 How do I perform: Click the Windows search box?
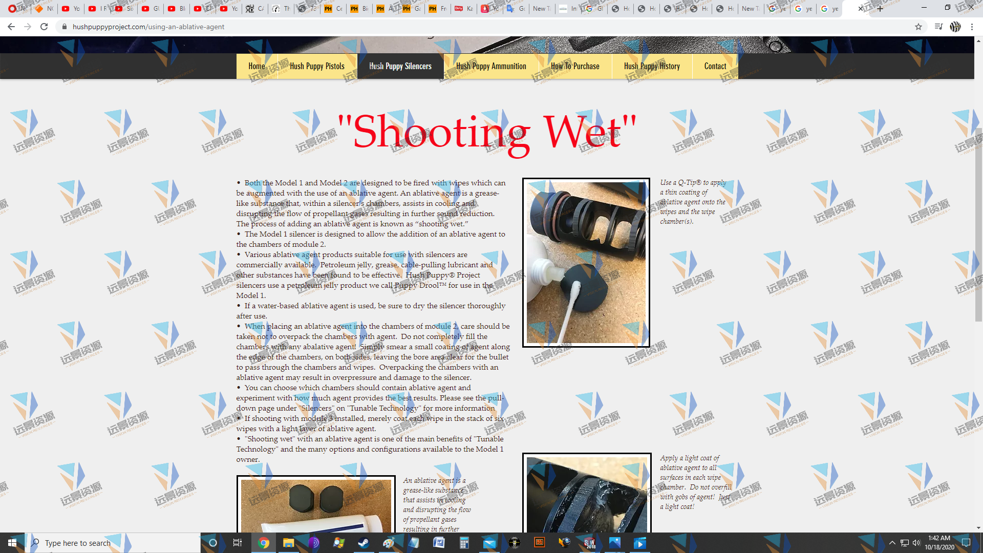coord(113,543)
